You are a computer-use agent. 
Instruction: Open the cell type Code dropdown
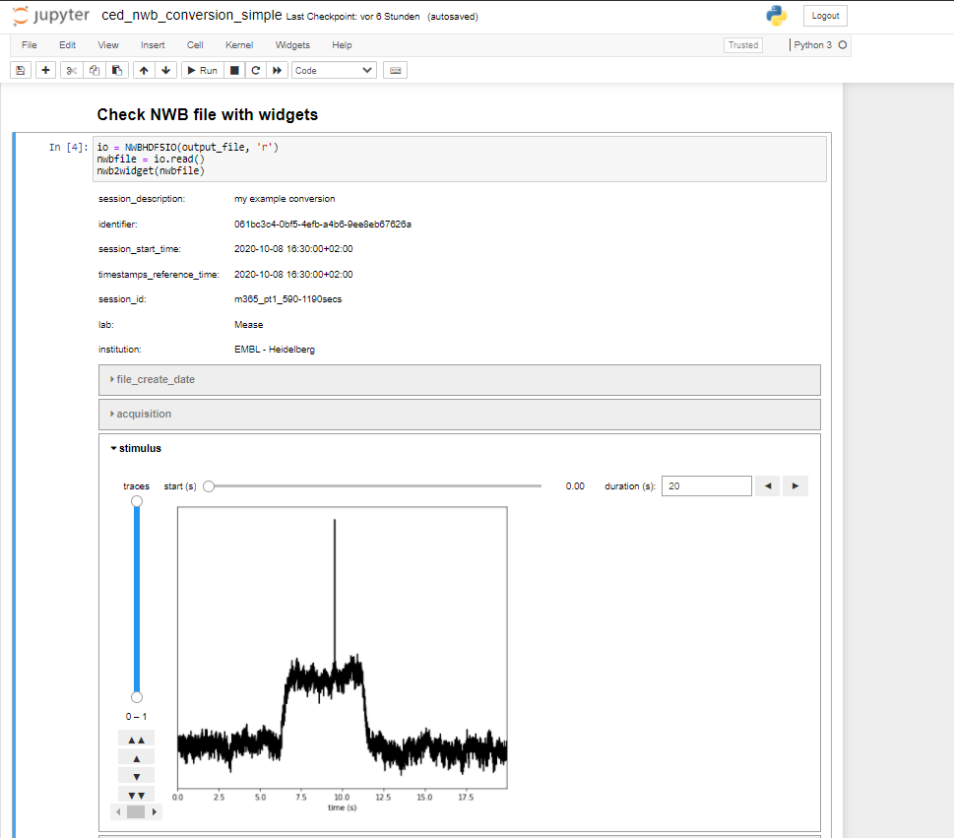point(334,71)
